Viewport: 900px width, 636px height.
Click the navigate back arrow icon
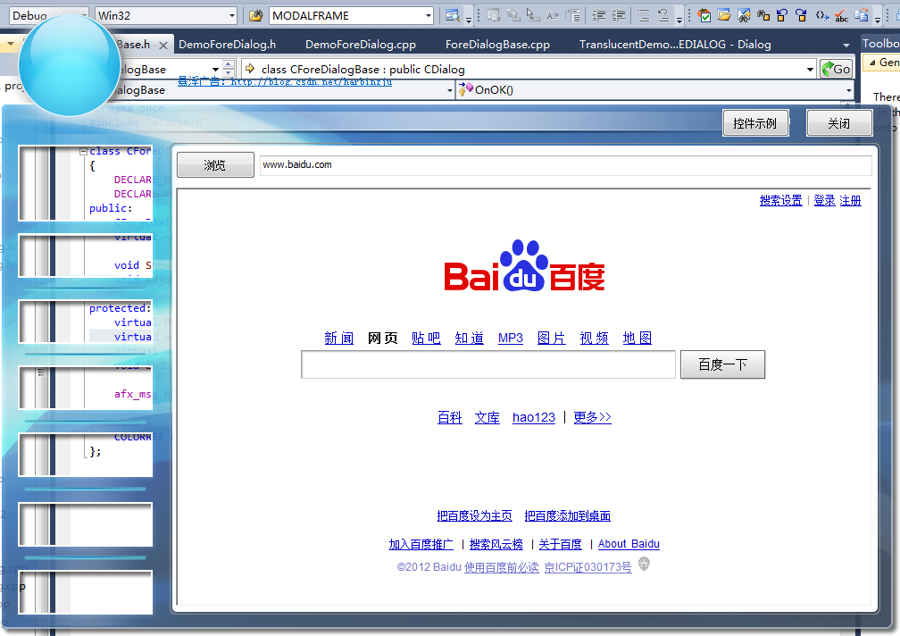(x=782, y=16)
